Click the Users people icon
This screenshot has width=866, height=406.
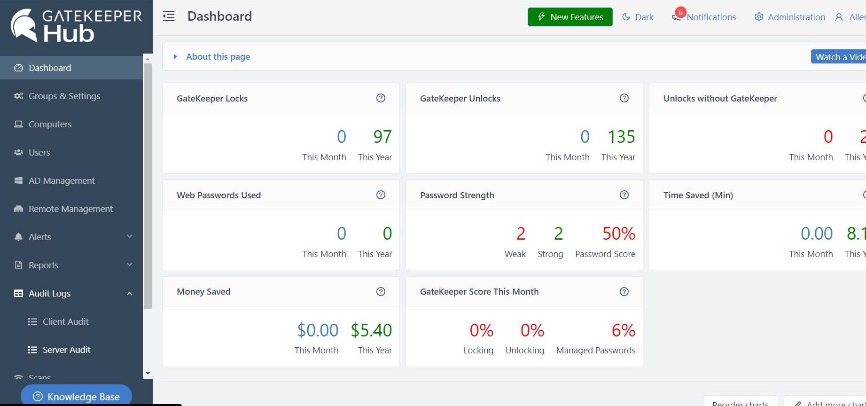pos(18,152)
